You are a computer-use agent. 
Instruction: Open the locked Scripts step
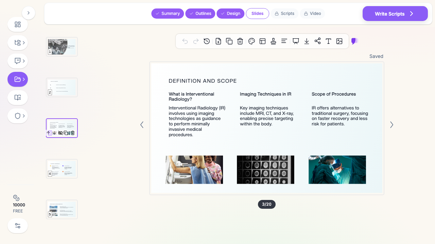click(x=284, y=14)
